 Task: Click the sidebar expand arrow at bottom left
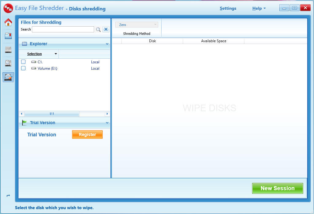8,196
